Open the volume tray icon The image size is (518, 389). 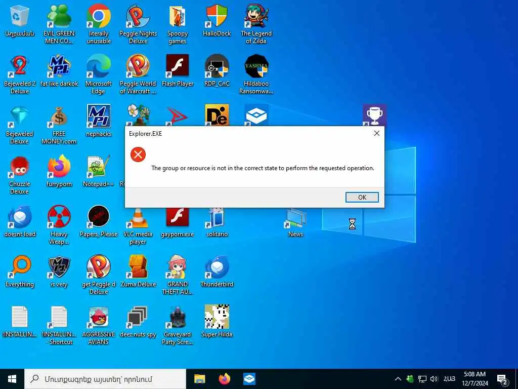(434, 379)
